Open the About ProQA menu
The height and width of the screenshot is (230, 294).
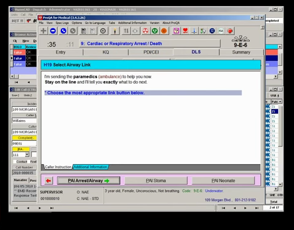[x=171, y=23]
